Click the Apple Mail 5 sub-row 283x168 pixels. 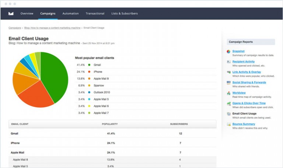click(x=112, y=166)
